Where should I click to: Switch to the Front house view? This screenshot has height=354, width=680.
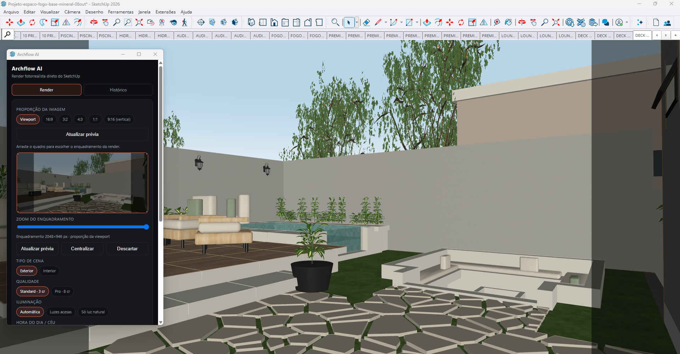click(274, 22)
